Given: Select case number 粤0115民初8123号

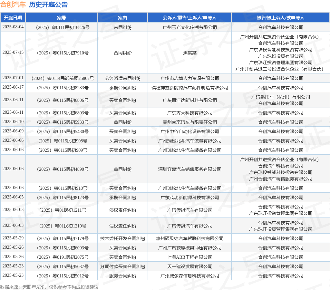Looking at the screenshot, I should pos(63,198).
